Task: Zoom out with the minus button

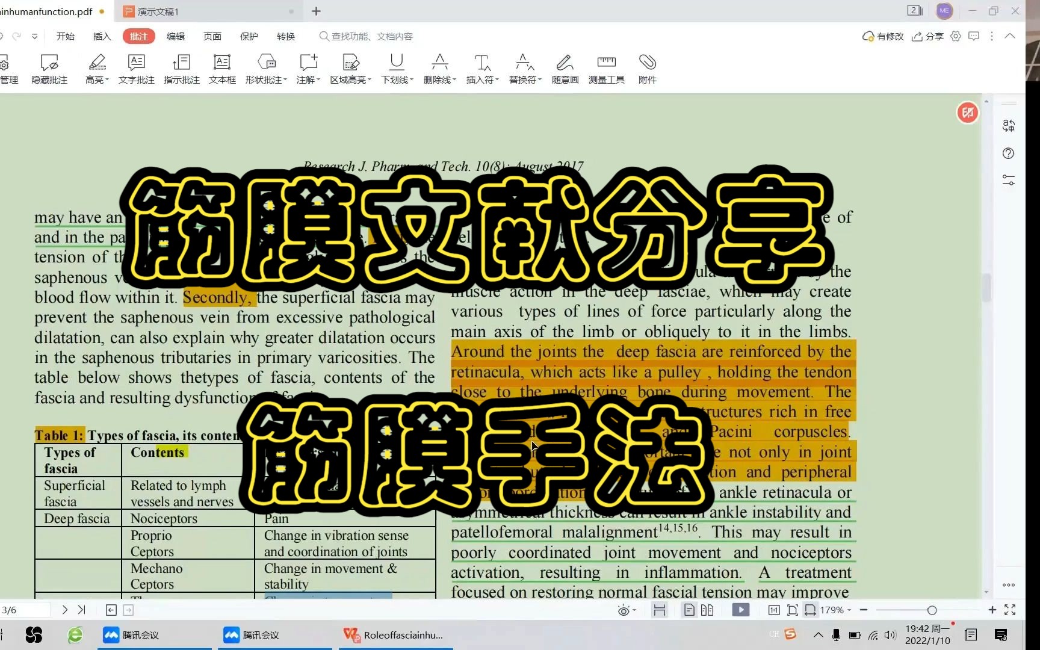Action: pyautogui.click(x=863, y=610)
